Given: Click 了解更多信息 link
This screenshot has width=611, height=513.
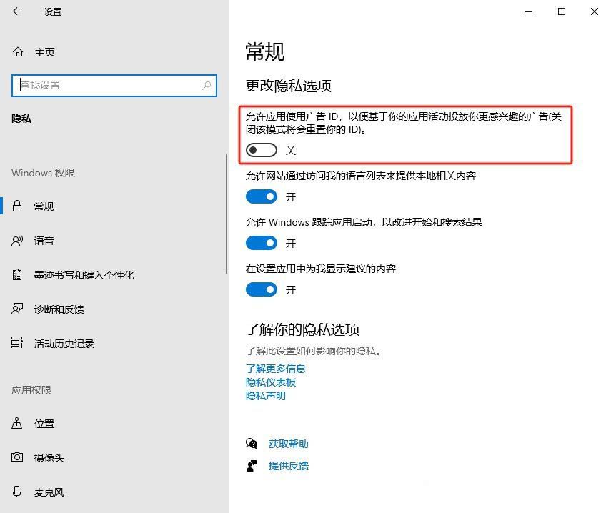Looking at the screenshot, I should click(275, 369).
